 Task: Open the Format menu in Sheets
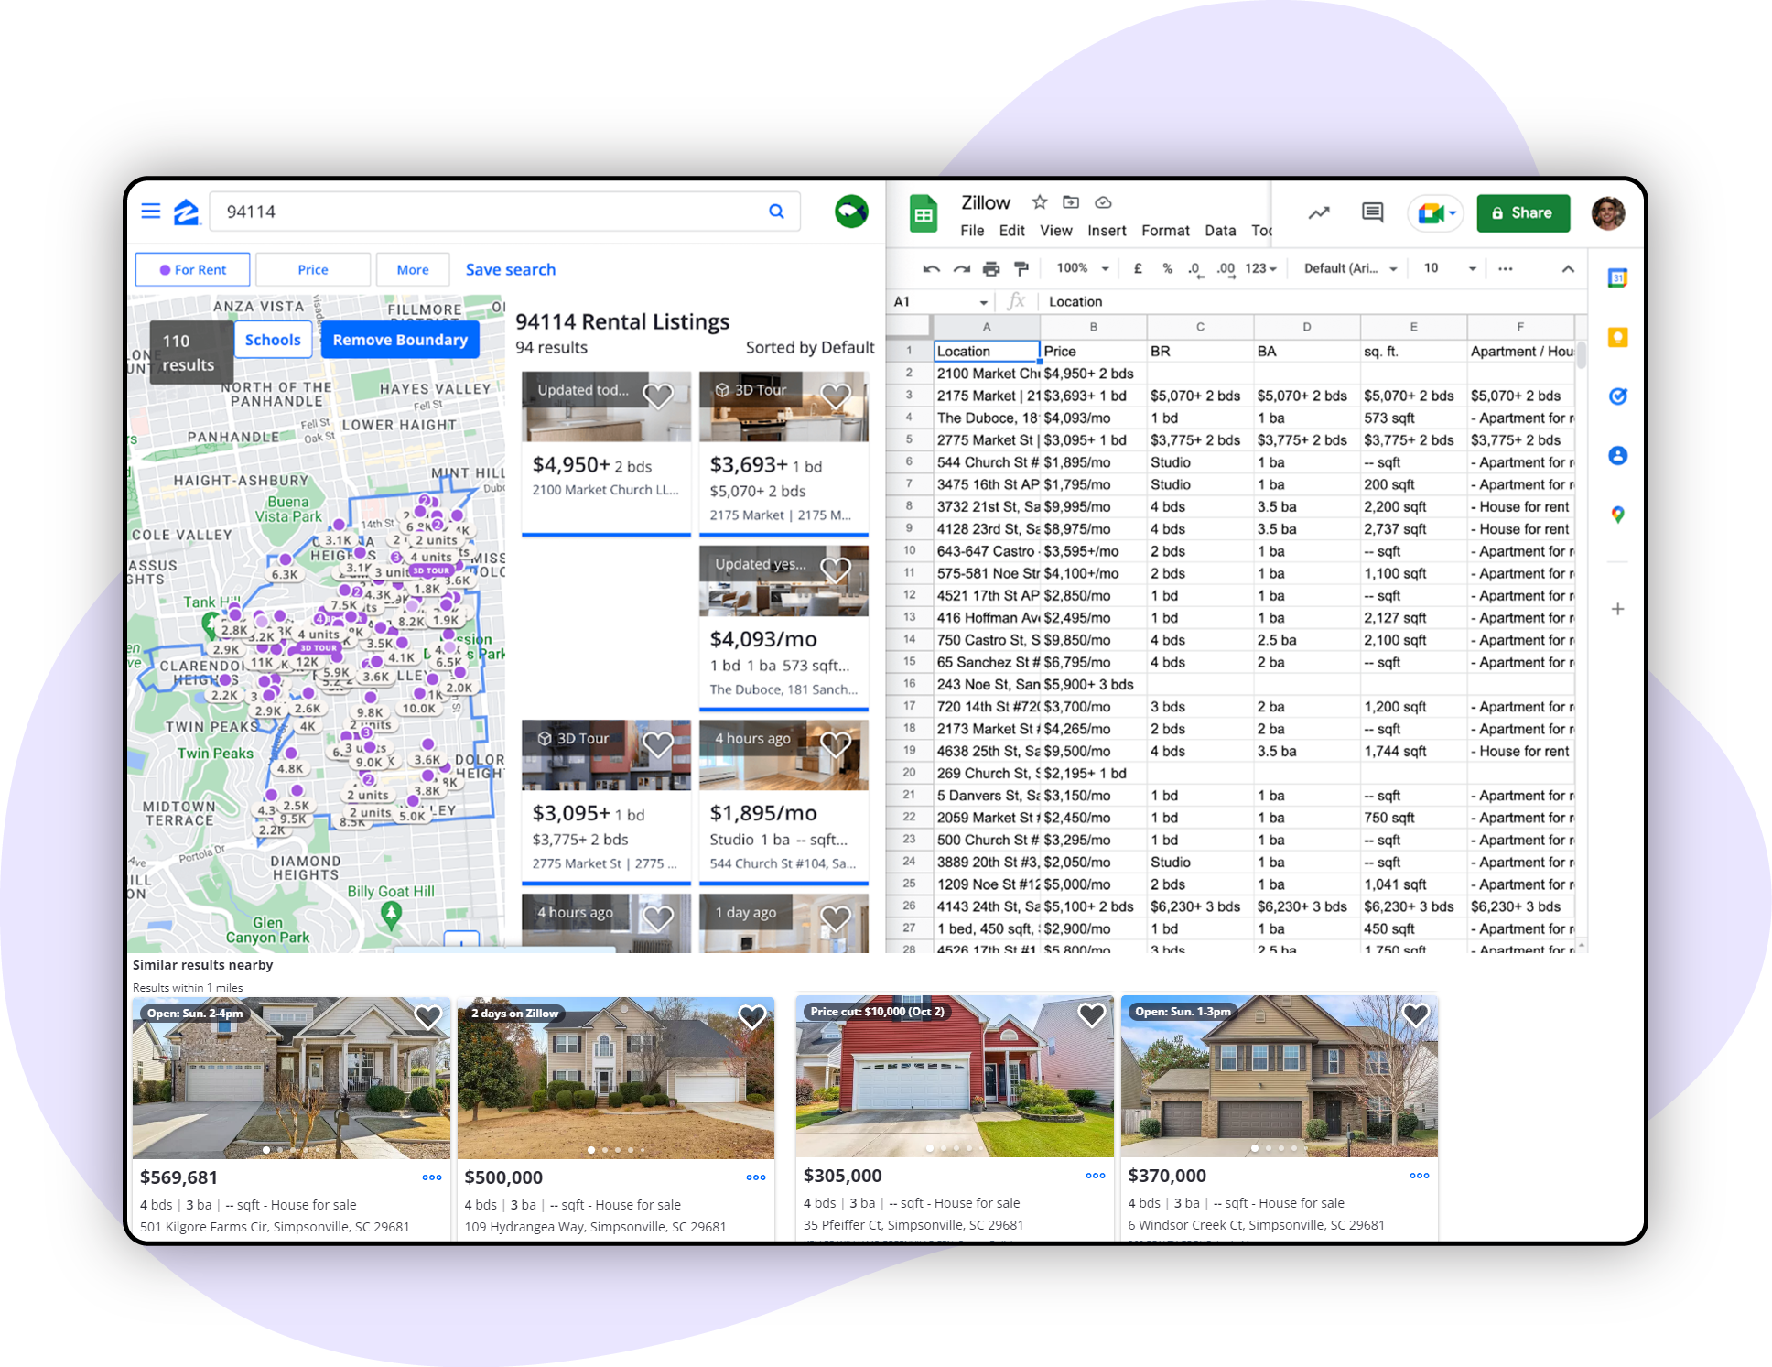point(1165,231)
